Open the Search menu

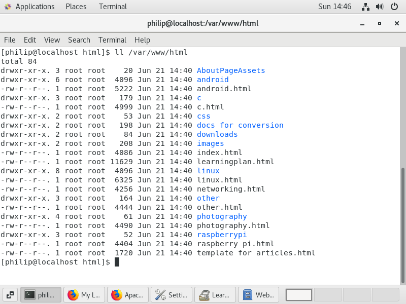(79, 40)
